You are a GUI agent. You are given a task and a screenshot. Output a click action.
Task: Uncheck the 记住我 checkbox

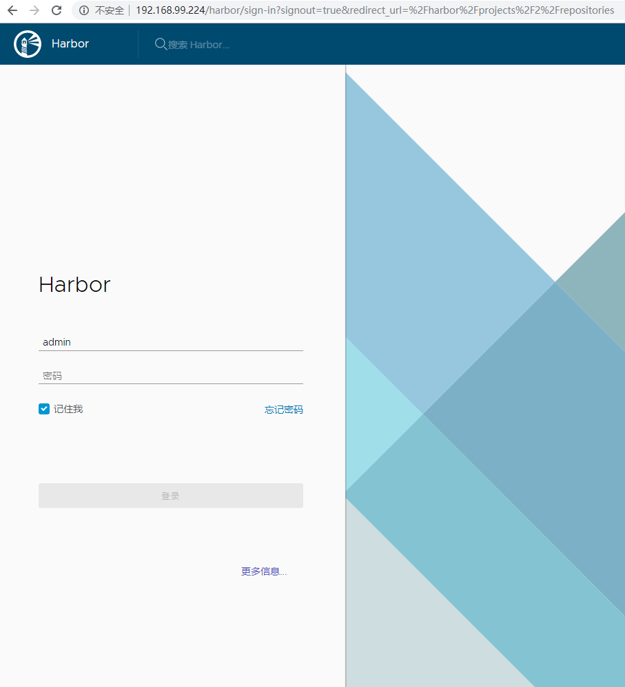[x=44, y=409]
